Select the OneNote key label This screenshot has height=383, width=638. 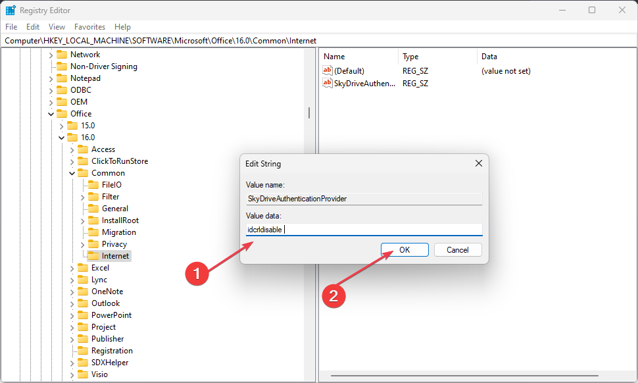pos(107,292)
